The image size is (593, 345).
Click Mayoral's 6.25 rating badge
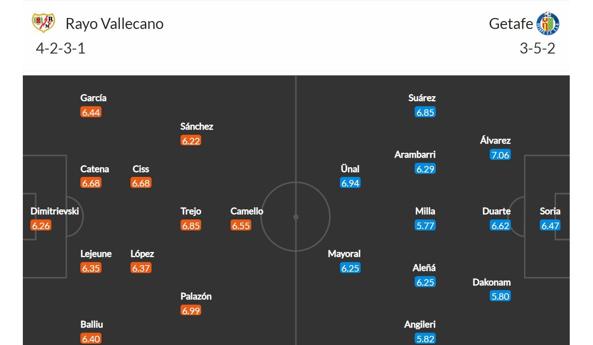click(x=350, y=268)
